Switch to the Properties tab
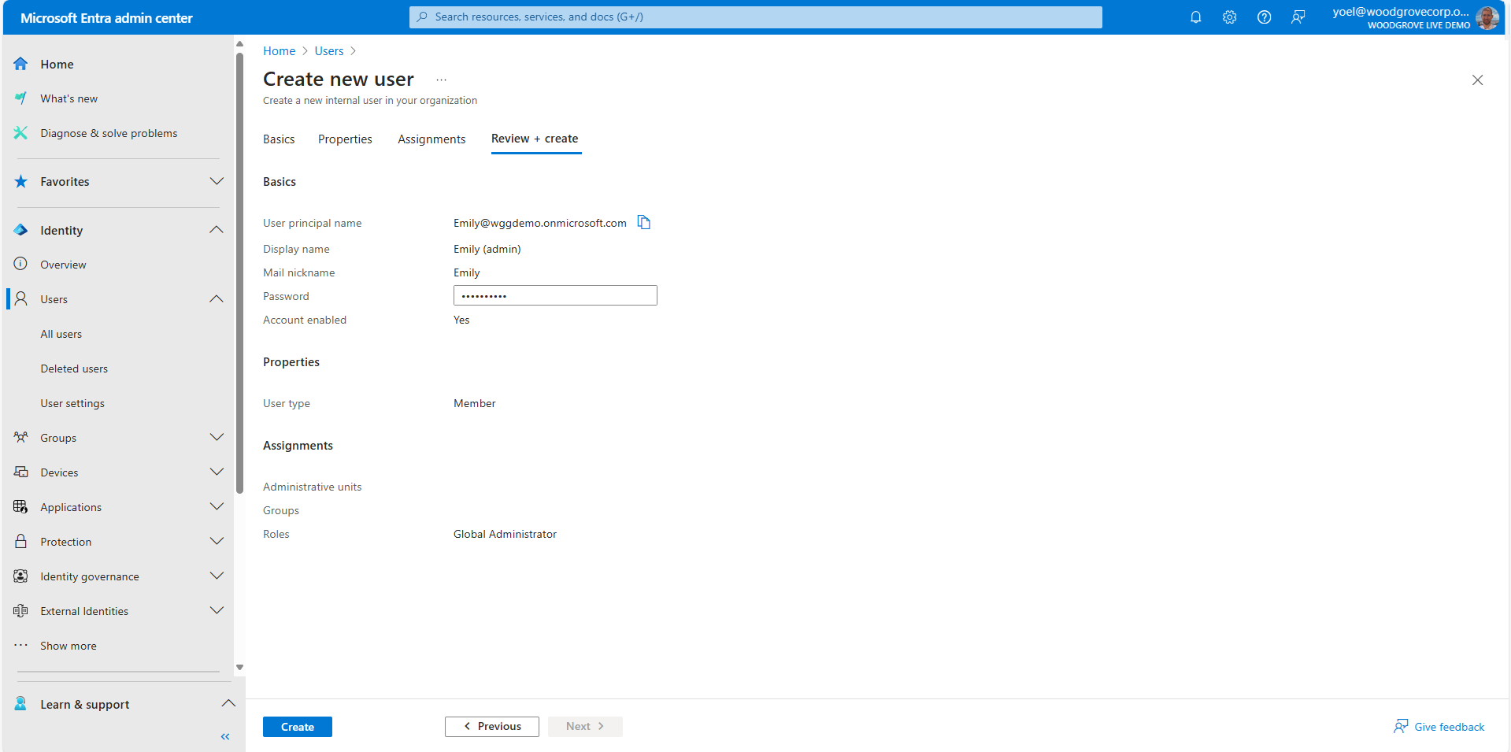The width and height of the screenshot is (1511, 752). click(345, 139)
